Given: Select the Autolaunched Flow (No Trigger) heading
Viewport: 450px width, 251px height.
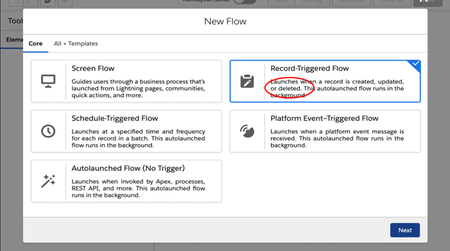Looking at the screenshot, I should pyautogui.click(x=128, y=168).
